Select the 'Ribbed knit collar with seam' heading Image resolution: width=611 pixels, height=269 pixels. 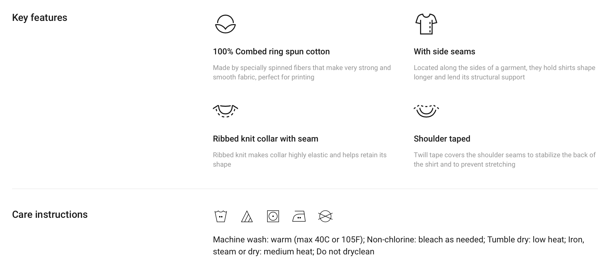pyautogui.click(x=265, y=139)
